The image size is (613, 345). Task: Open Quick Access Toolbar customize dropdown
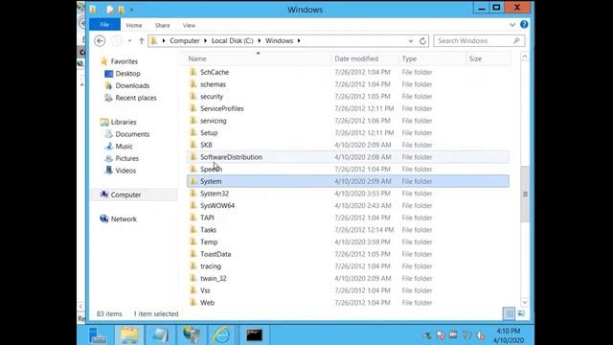131,10
